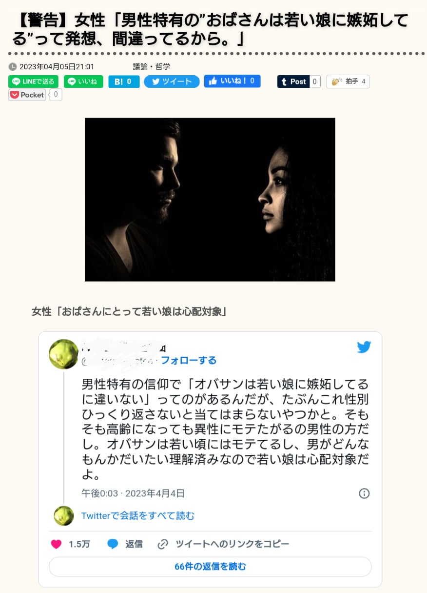
Task: Click the LINE いいね button
Action: tap(83, 82)
